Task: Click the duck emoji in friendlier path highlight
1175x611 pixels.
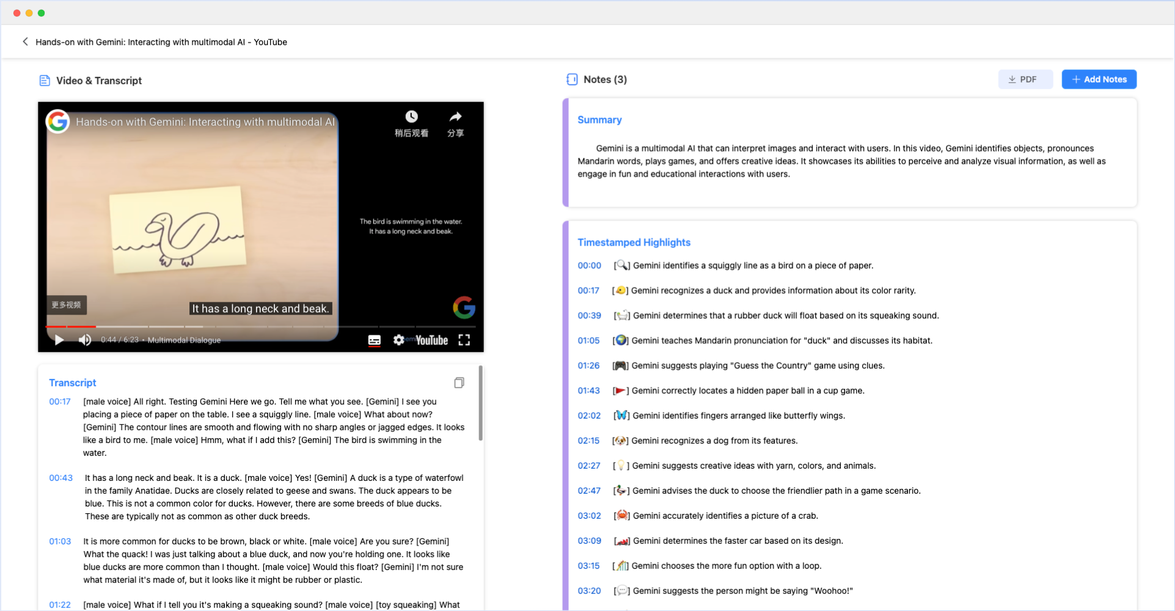Action: (621, 491)
